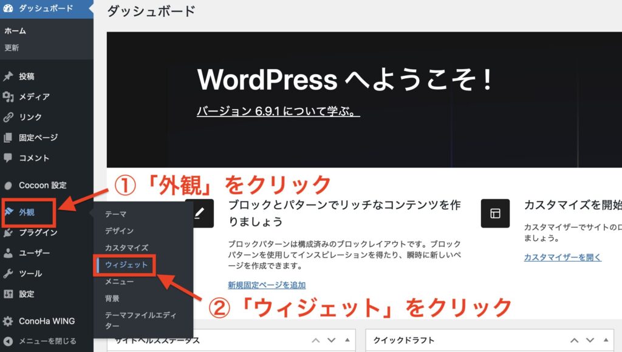The height and width of the screenshot is (352, 622).
Task: Move クイックドラフト panel up with chevron
Action: pyautogui.click(x=574, y=340)
